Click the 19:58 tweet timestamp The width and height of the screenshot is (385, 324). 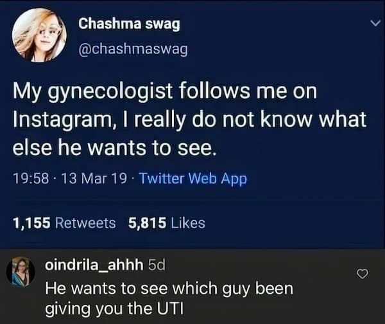29,179
